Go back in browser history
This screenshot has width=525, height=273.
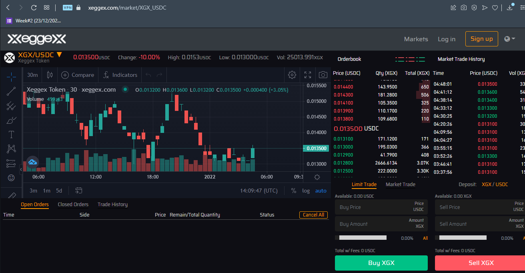coord(8,8)
